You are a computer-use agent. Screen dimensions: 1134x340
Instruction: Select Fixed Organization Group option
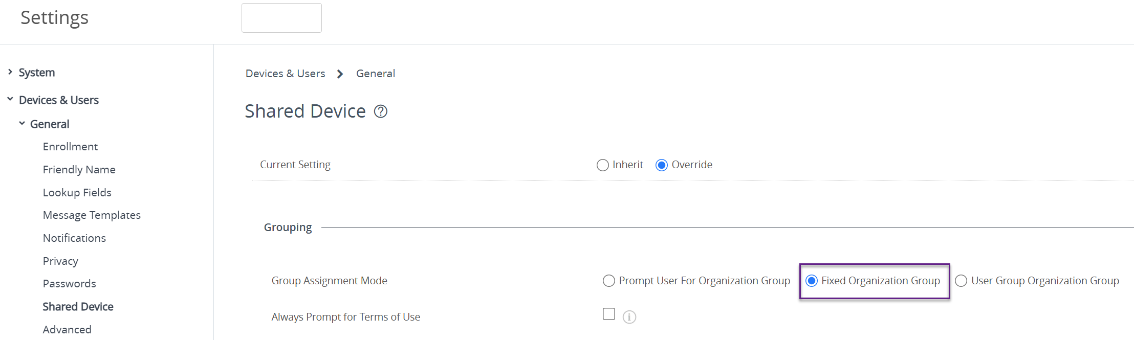point(812,281)
